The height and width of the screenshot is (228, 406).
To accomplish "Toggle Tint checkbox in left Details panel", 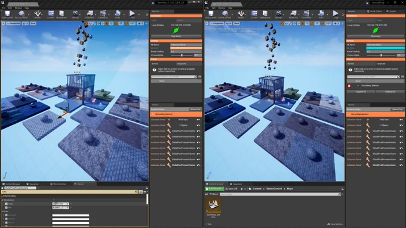I will 6,208.
